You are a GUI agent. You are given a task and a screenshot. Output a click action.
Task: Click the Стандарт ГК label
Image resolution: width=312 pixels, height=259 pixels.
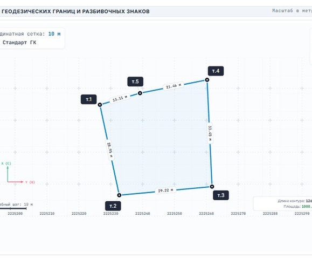pos(19,43)
